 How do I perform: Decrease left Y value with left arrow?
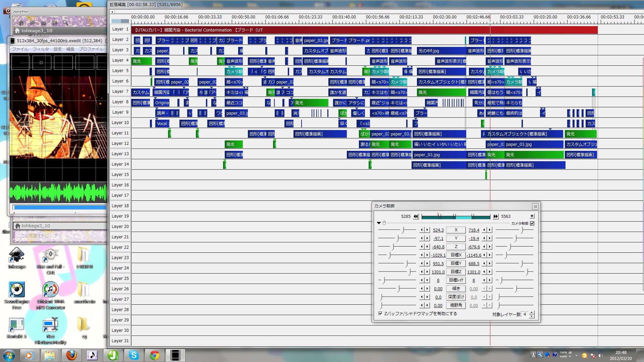422,238
